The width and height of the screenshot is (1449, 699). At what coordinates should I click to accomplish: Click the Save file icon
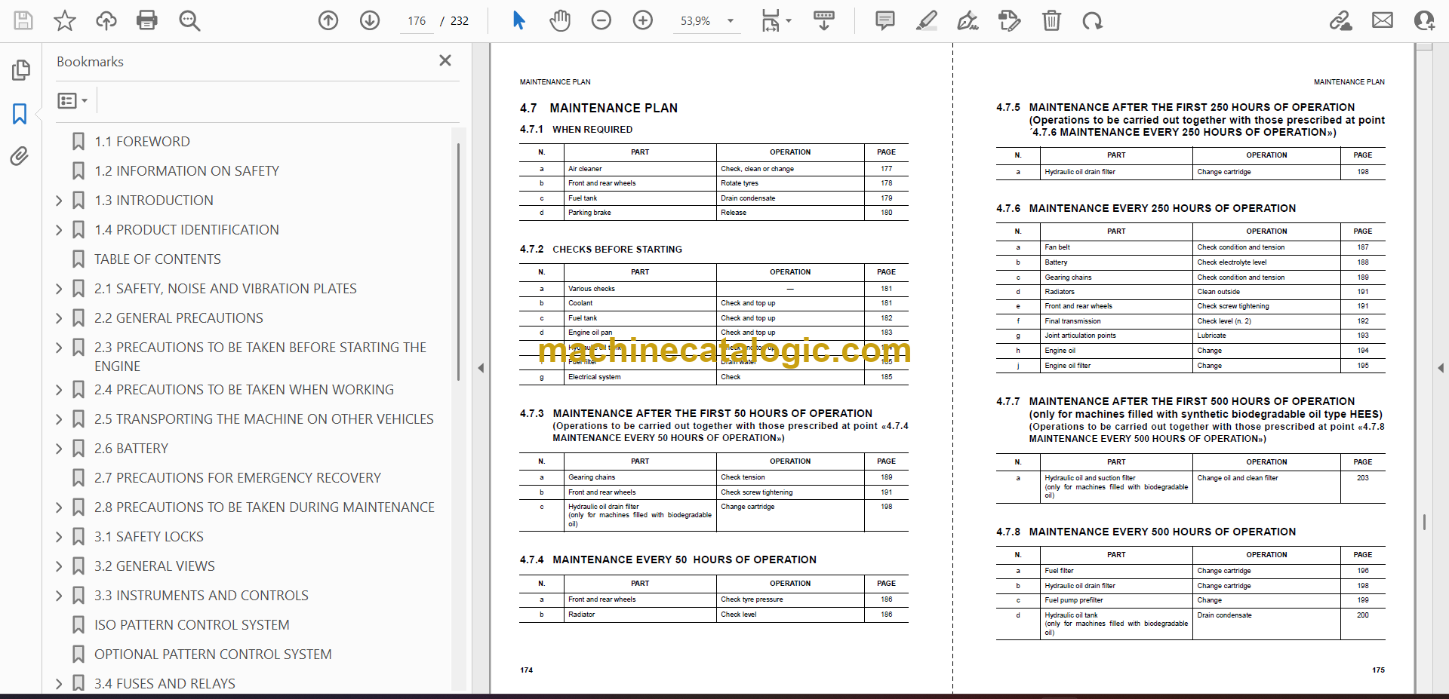pyautogui.click(x=23, y=20)
